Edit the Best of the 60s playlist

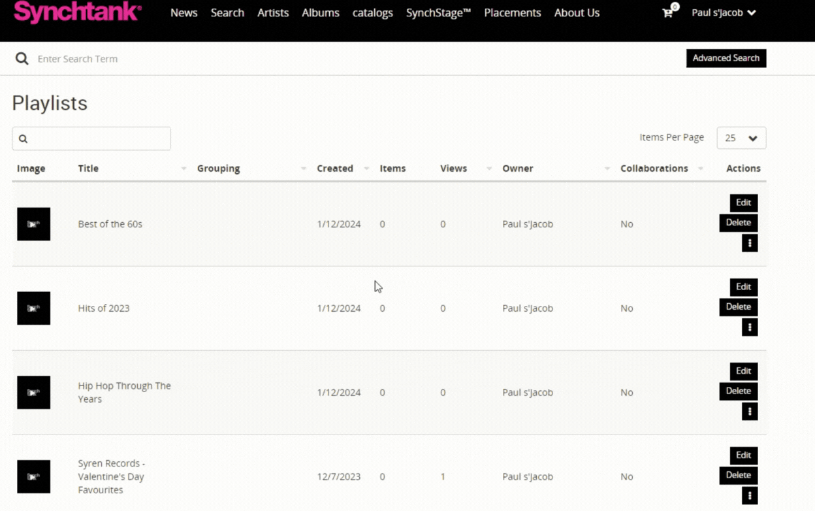pyautogui.click(x=743, y=203)
